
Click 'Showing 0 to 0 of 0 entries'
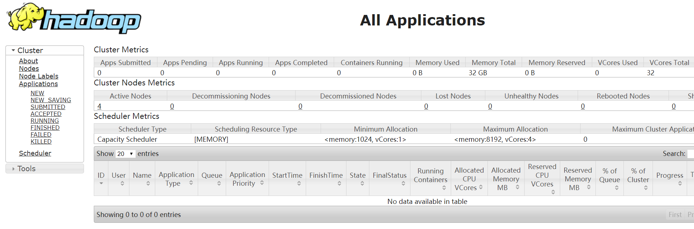click(139, 215)
